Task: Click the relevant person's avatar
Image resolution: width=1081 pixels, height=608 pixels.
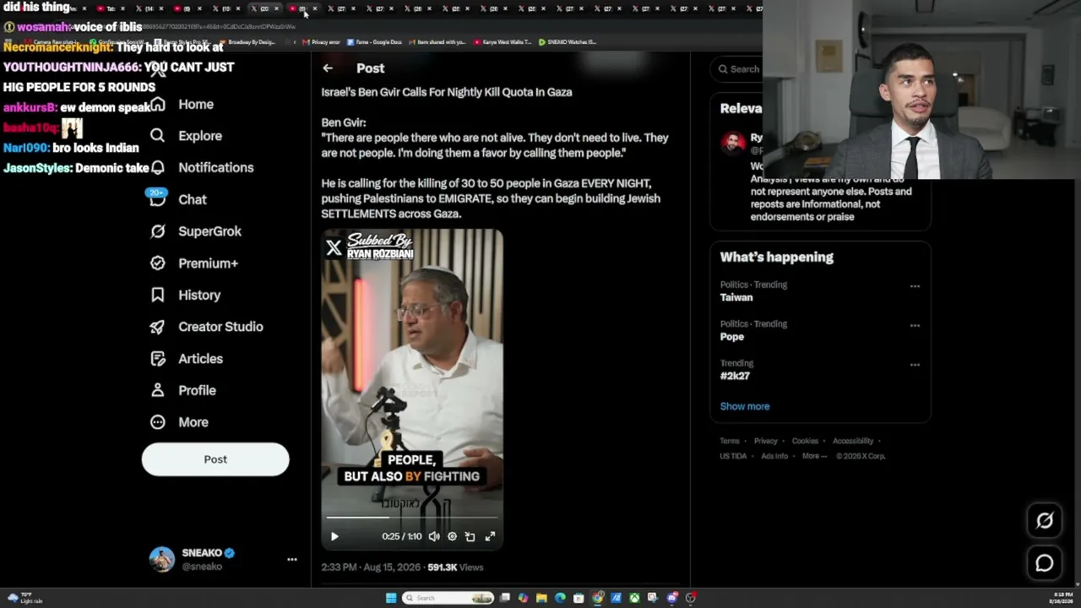Action: [732, 143]
